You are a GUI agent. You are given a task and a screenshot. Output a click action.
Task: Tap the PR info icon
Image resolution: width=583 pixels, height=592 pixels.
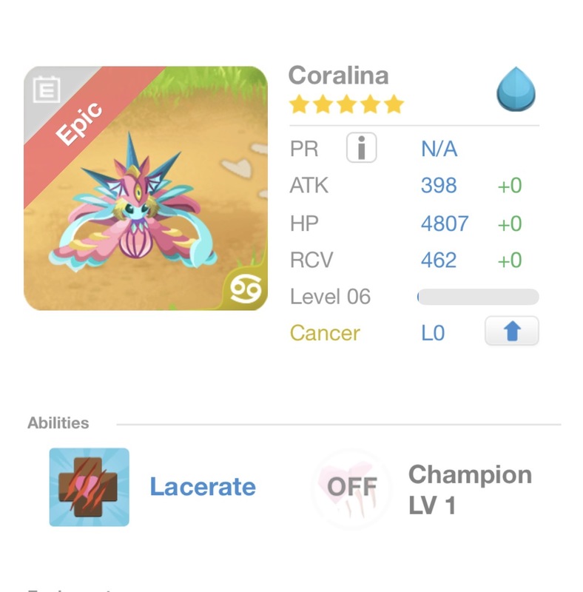coord(362,148)
